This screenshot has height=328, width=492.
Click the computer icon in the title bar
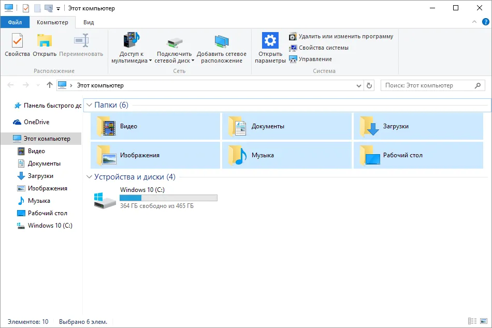(9, 8)
